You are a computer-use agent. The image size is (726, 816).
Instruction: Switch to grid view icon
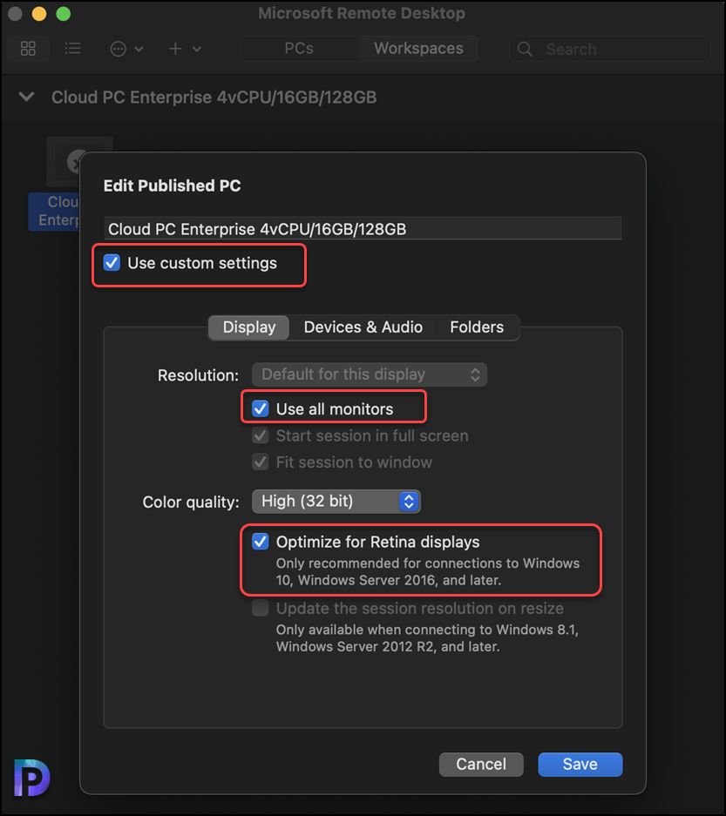point(28,49)
